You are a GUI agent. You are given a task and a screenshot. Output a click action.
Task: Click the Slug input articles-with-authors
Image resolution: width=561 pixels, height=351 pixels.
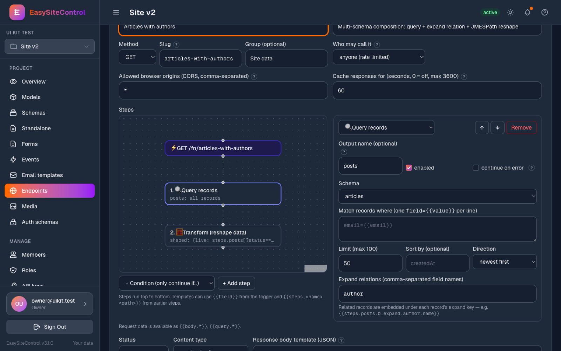coord(201,58)
